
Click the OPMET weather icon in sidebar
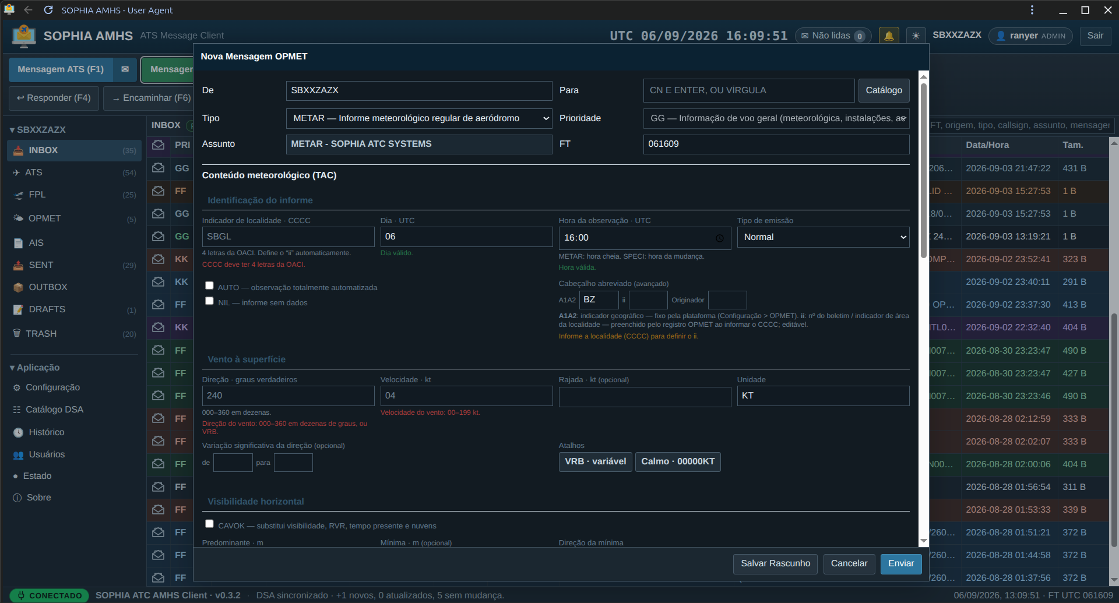click(18, 218)
